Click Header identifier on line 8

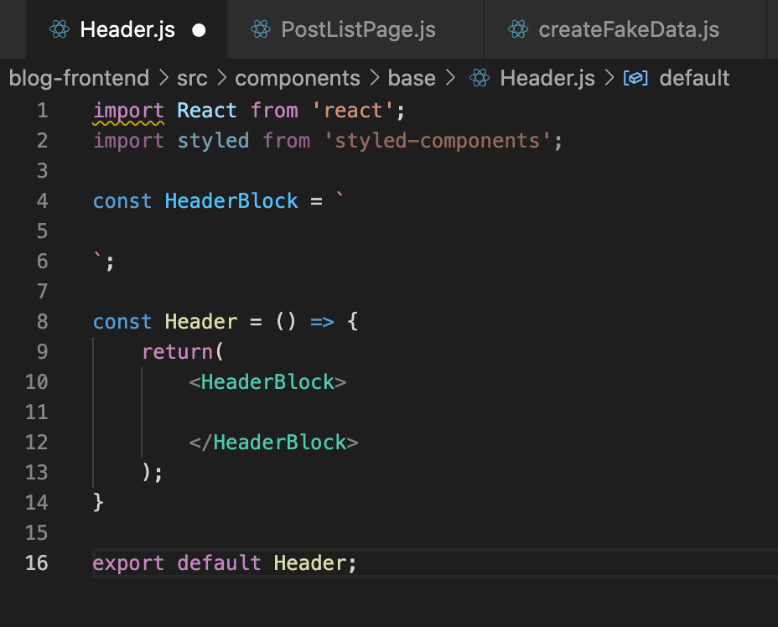[201, 321]
